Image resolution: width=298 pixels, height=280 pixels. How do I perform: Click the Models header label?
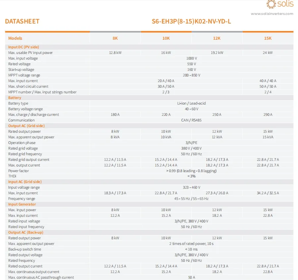point(15,38)
